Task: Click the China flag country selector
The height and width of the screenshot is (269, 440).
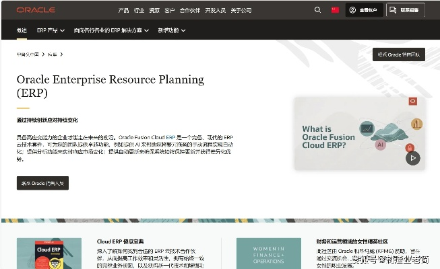Action: click(x=335, y=10)
